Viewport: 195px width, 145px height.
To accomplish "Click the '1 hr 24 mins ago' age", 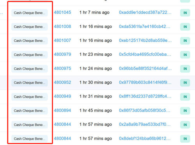I will point(96,69).
